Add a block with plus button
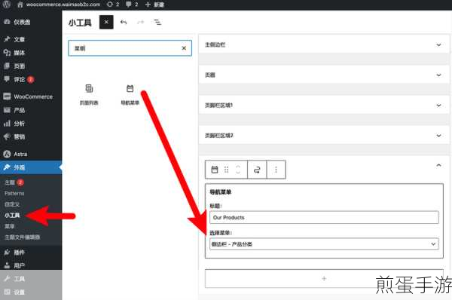The height and width of the screenshot is (300, 452). tap(324, 278)
